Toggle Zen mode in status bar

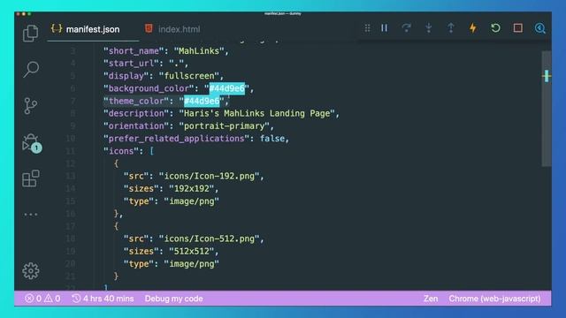click(x=431, y=299)
